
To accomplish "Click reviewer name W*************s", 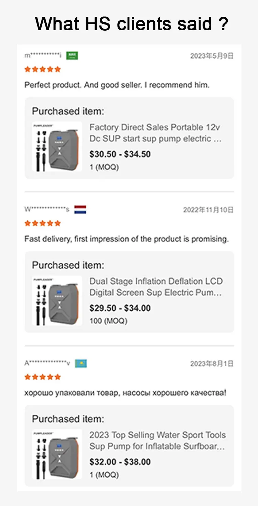I will pyautogui.click(x=46, y=209).
